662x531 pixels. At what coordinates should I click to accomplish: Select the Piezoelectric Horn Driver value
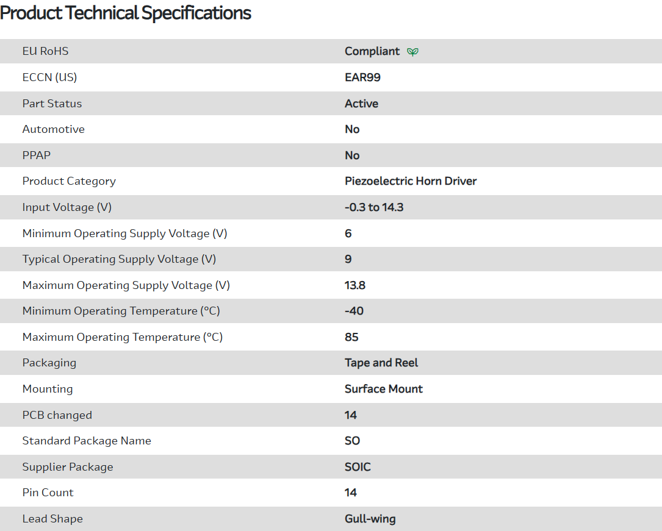click(411, 181)
